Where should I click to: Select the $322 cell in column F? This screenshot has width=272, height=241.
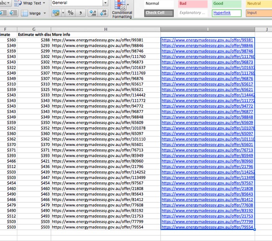(x=8, y=68)
